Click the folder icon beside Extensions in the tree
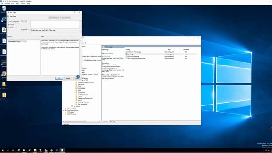272x153 pixels. pos(76,84)
